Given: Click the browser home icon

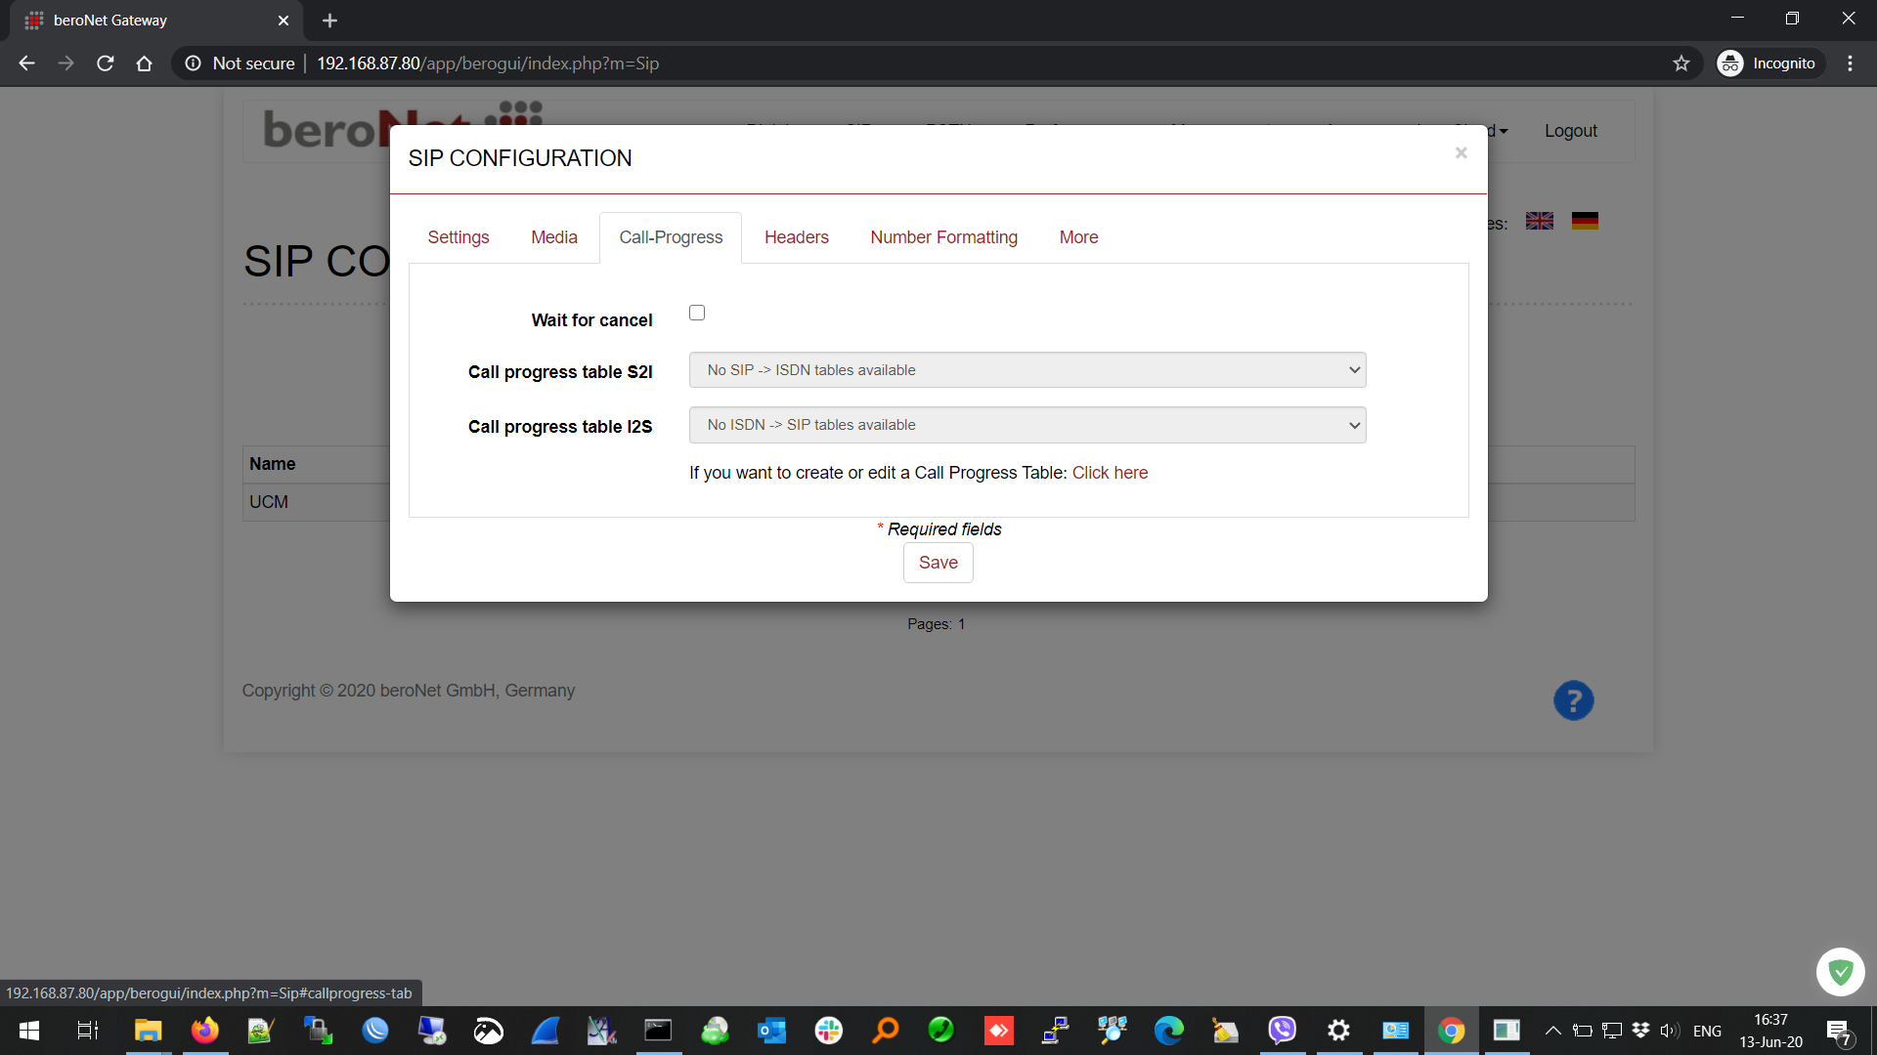Looking at the screenshot, I should click(144, 63).
